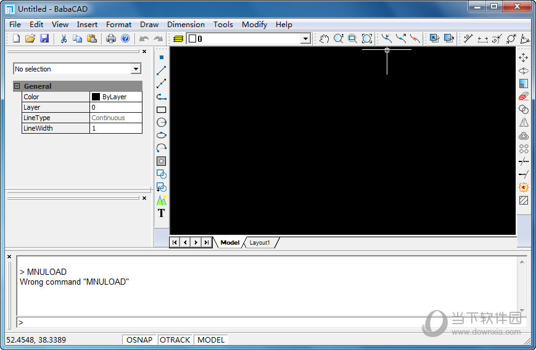Jump to last layout tab arrow
536x350 pixels.
click(206, 242)
